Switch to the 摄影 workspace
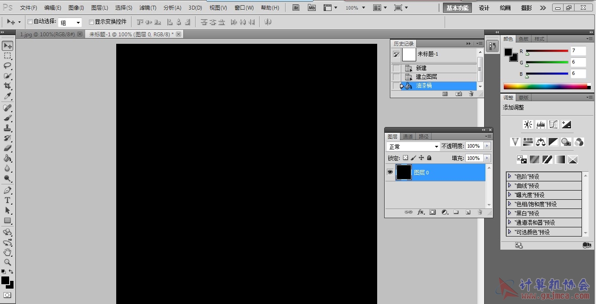The width and height of the screenshot is (596, 304). pos(526,8)
